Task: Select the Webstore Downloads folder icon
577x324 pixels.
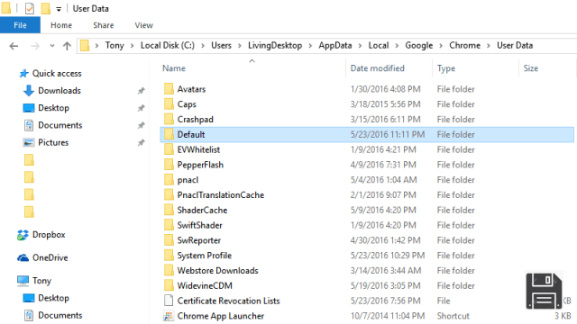Action: 169,270
